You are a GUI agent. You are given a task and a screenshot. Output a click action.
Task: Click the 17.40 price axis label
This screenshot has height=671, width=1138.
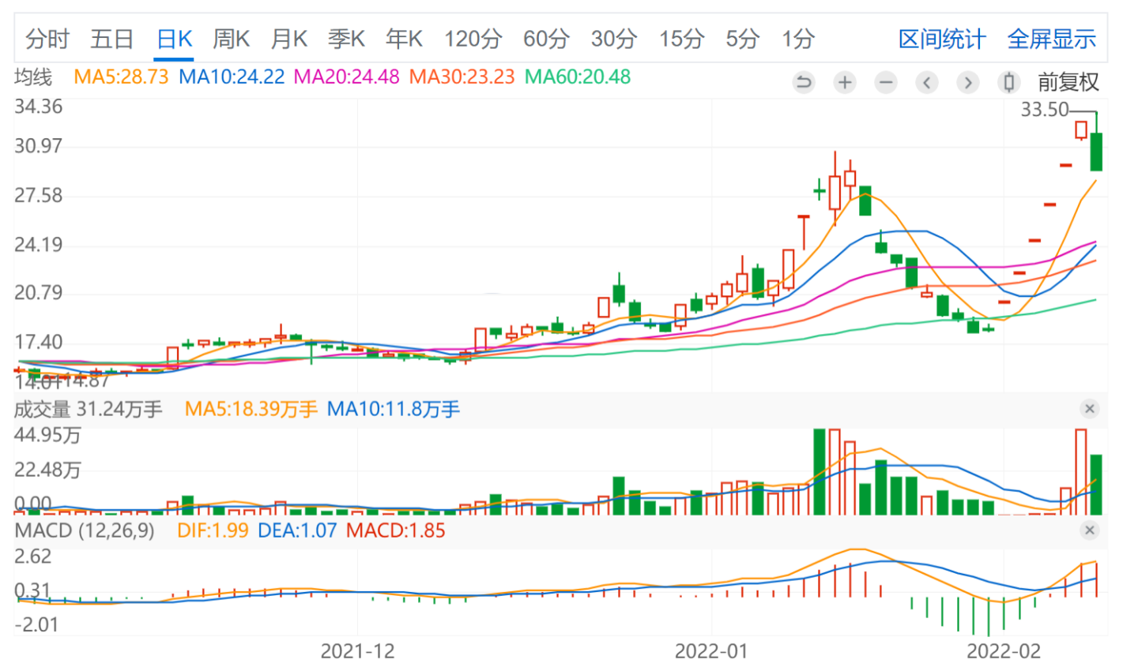coord(39,342)
